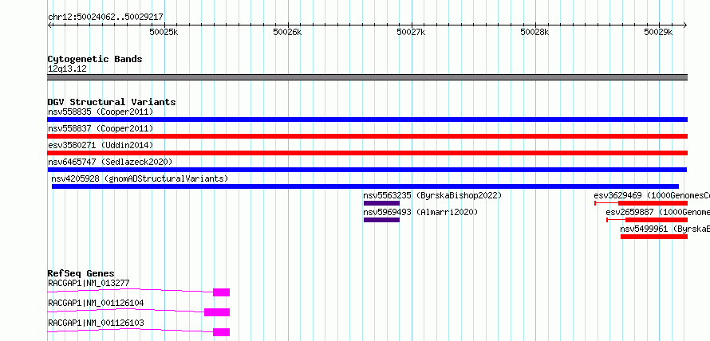Click the nsv5969493 purple variant bar
This screenshot has height=341, width=710.
(x=381, y=220)
